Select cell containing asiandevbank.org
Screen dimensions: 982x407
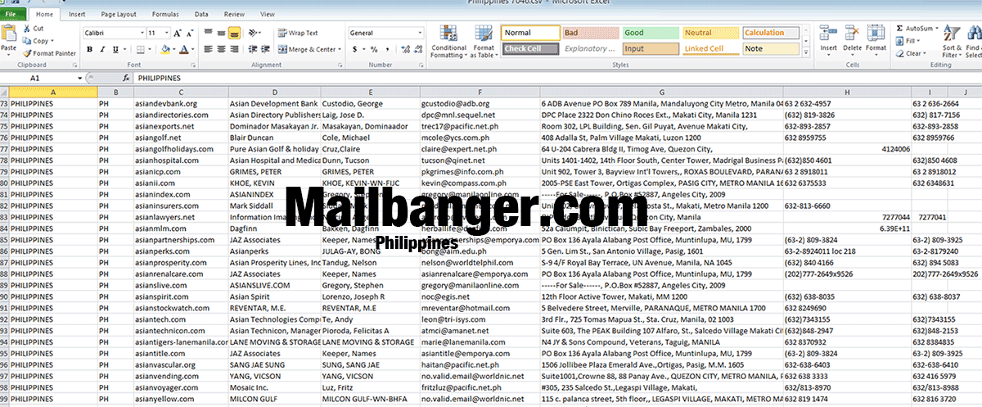180,104
